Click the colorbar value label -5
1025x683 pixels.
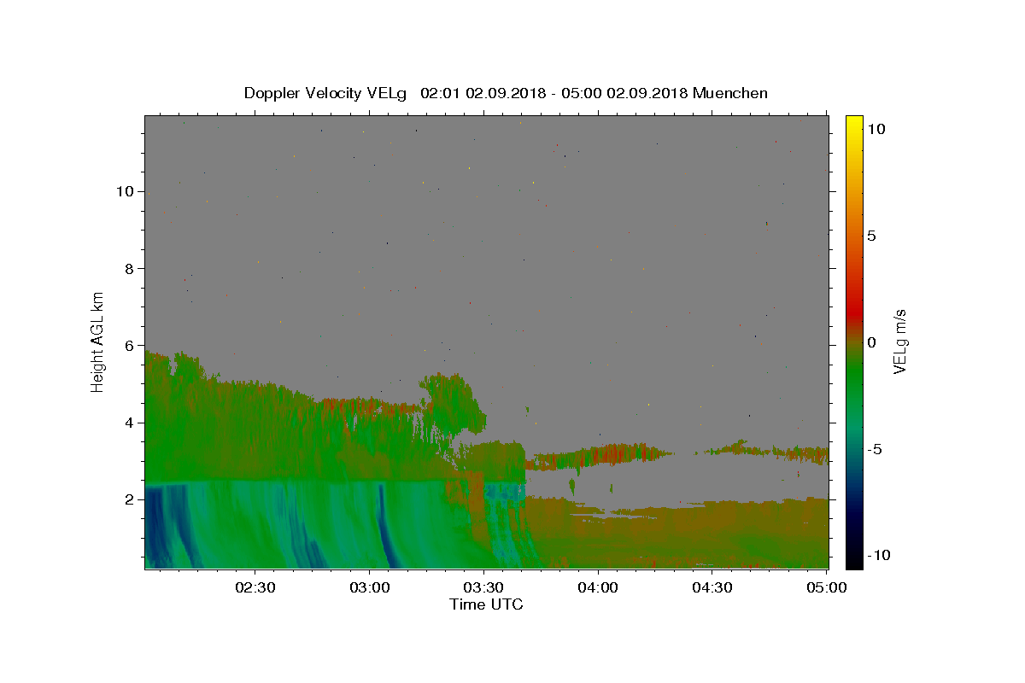click(874, 449)
